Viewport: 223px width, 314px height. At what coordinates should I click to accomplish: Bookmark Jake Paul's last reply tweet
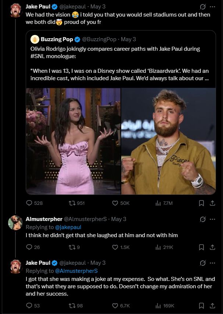(x=201, y=306)
